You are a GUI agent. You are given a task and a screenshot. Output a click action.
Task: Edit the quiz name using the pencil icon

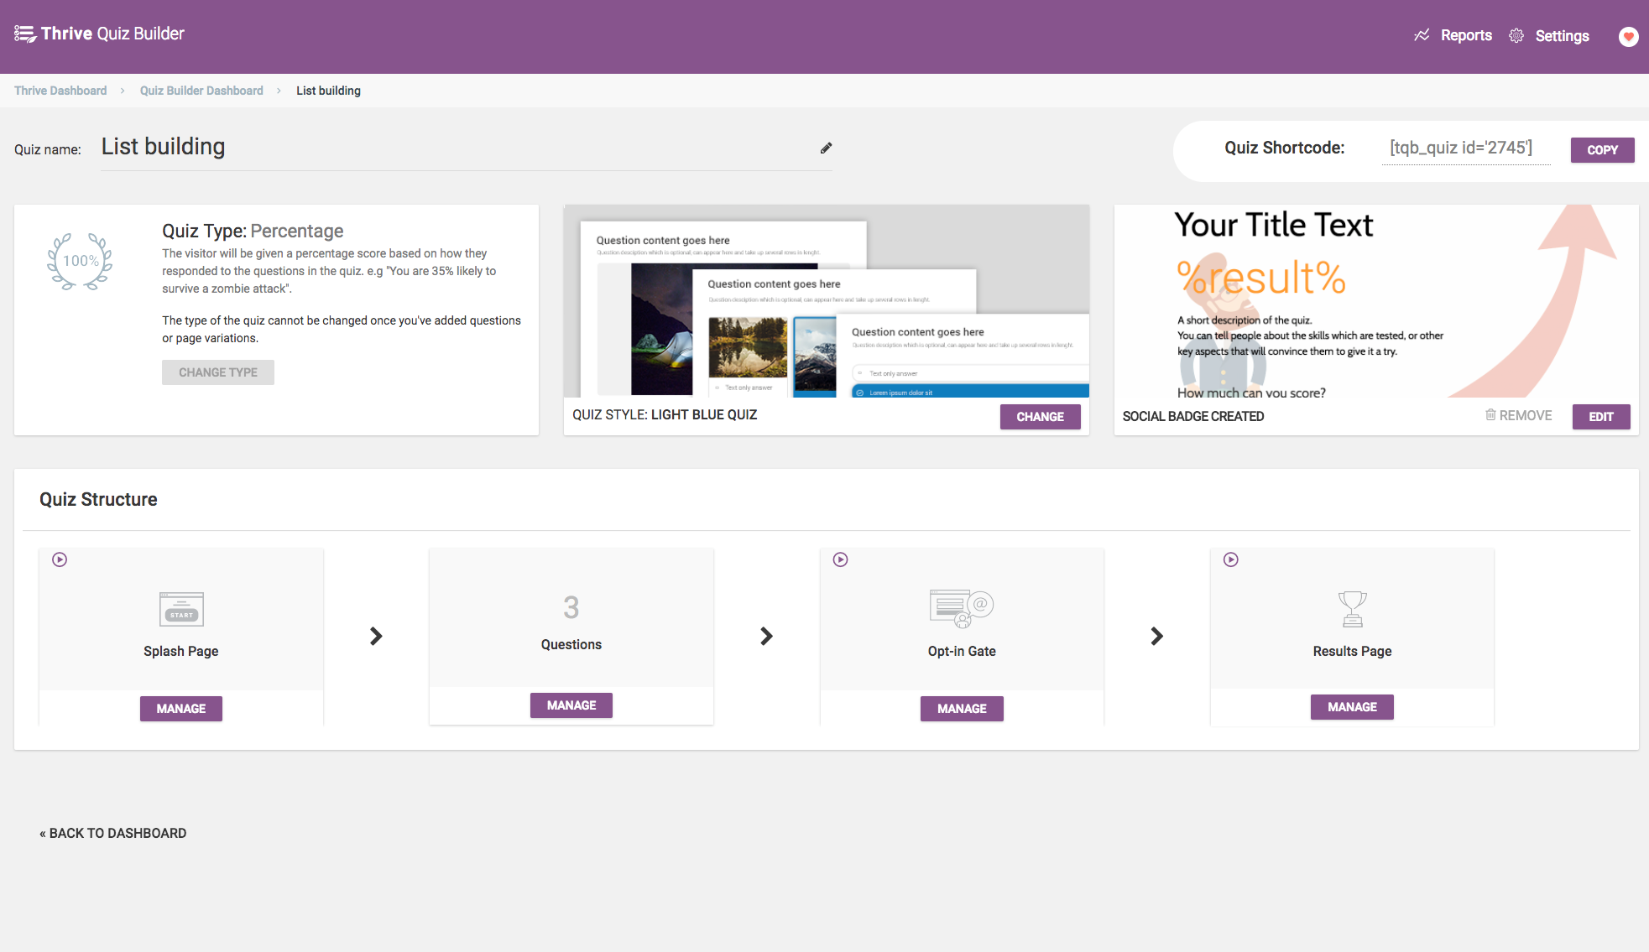point(826,148)
